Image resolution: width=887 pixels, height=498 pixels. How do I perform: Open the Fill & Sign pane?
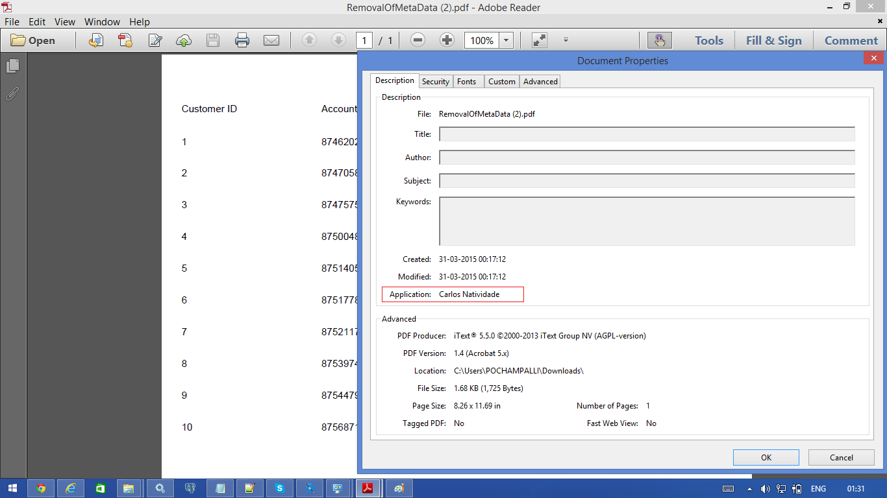click(774, 40)
